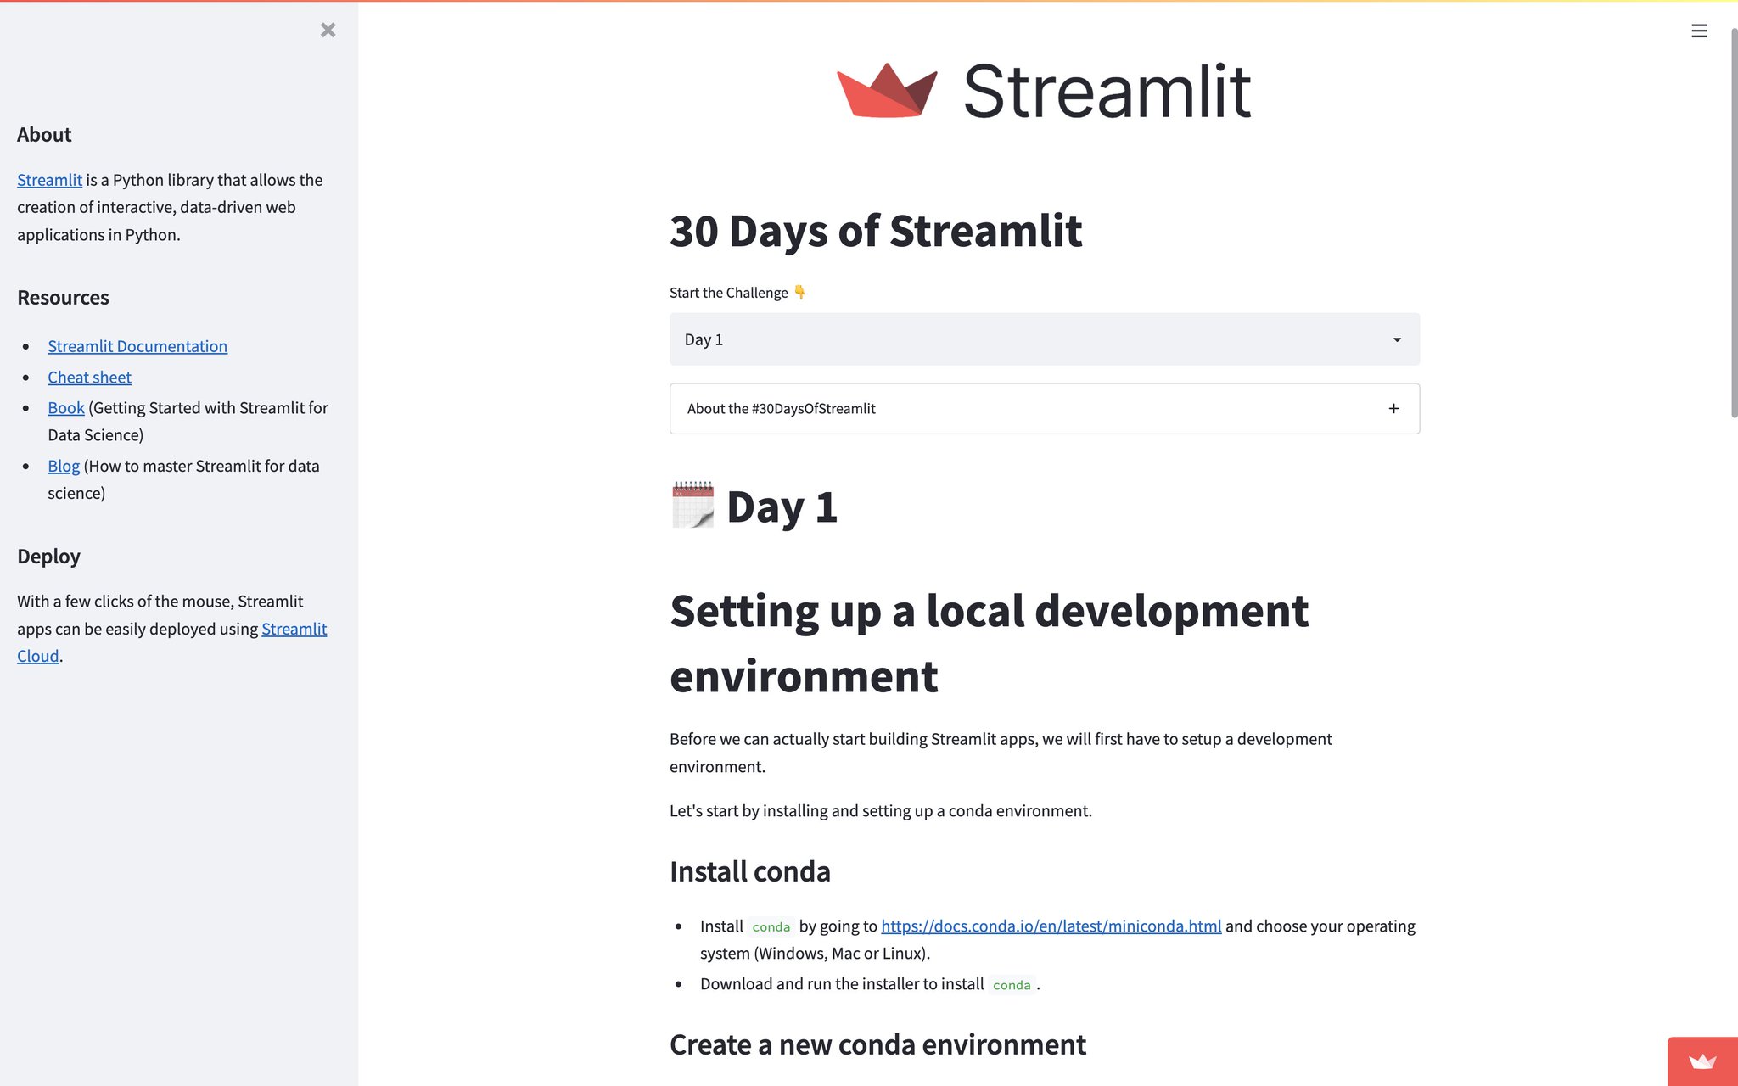Close the sidebar with the X icon
Screen dimensions: 1738x1086
point(328,31)
